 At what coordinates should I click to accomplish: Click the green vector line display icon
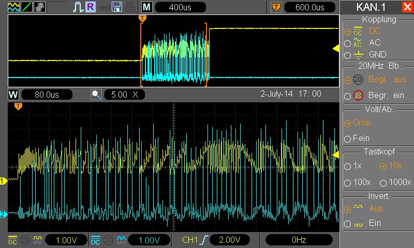tap(26, 7)
